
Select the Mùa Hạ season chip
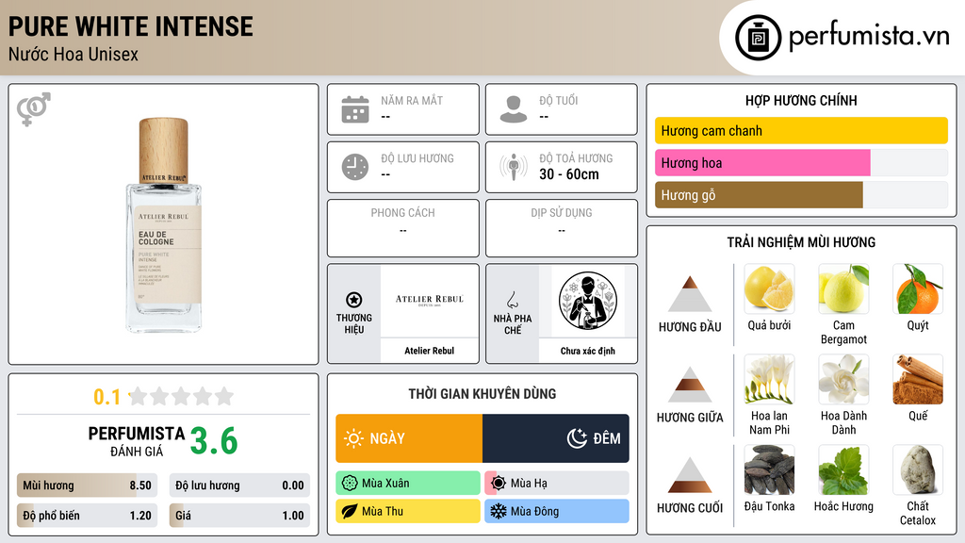point(557,484)
